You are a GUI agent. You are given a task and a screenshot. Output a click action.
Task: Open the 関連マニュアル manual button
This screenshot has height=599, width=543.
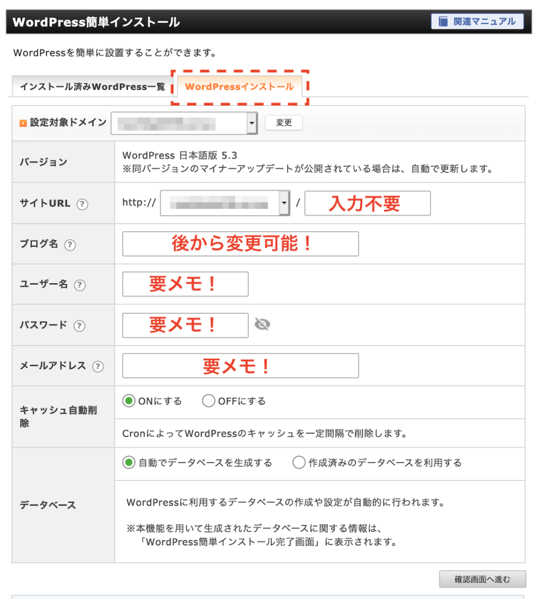(477, 22)
